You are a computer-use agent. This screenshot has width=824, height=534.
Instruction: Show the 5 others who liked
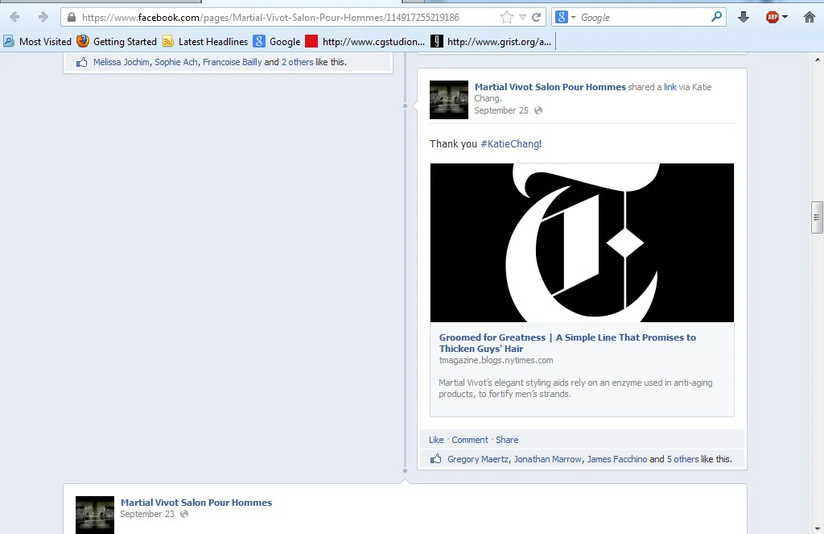682,459
